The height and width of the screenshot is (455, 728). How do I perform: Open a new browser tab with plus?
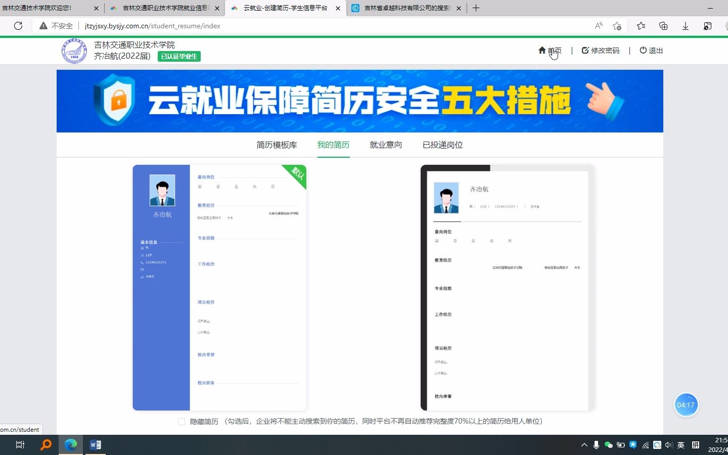click(476, 8)
